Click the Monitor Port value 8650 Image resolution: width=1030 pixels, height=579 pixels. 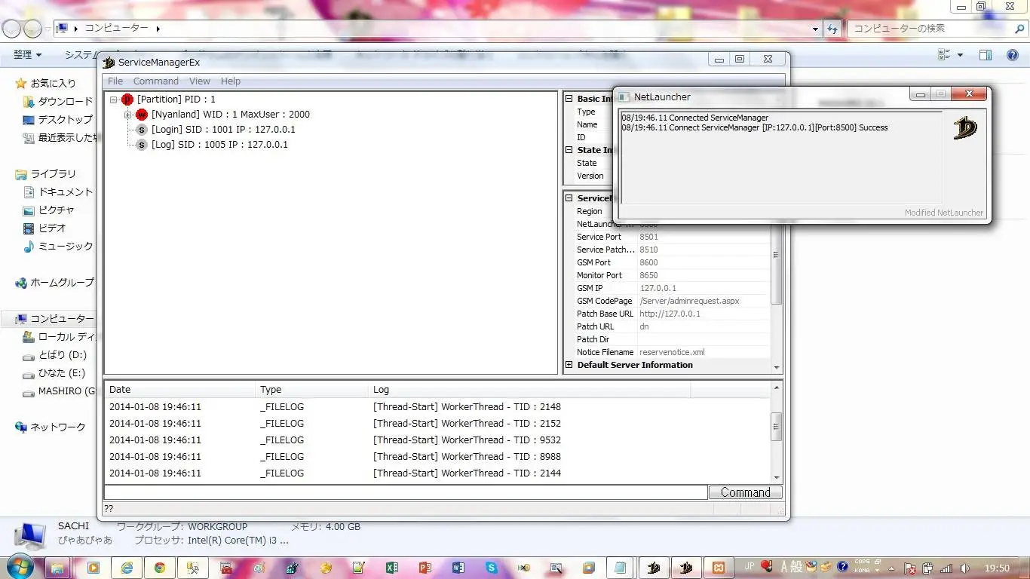648,275
